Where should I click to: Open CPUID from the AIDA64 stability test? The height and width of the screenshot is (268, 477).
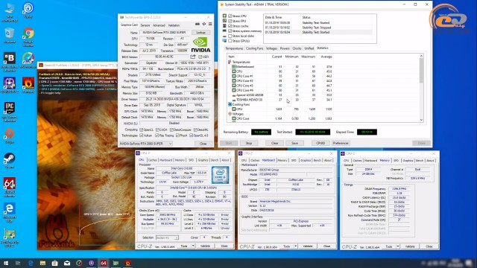tap(320, 143)
